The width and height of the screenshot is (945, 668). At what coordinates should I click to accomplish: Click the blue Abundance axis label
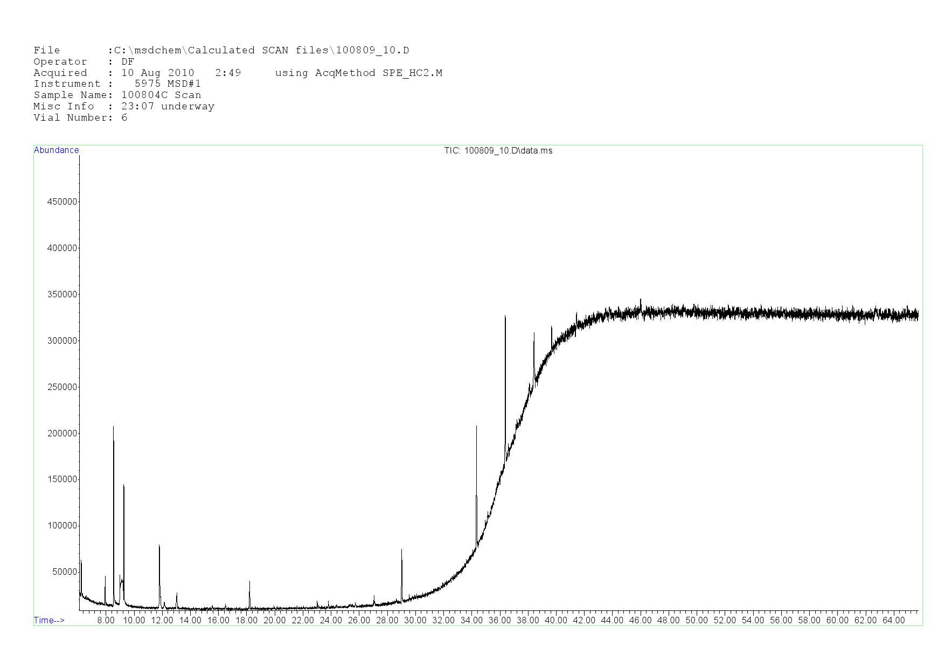coord(56,150)
